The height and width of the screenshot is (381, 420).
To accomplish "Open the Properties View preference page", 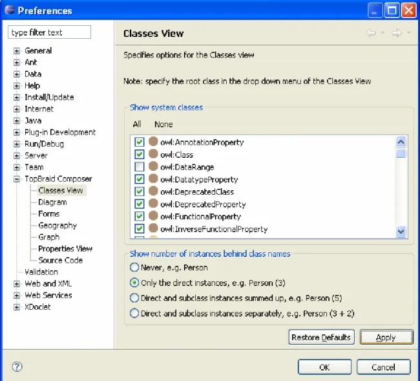I will [65, 249].
